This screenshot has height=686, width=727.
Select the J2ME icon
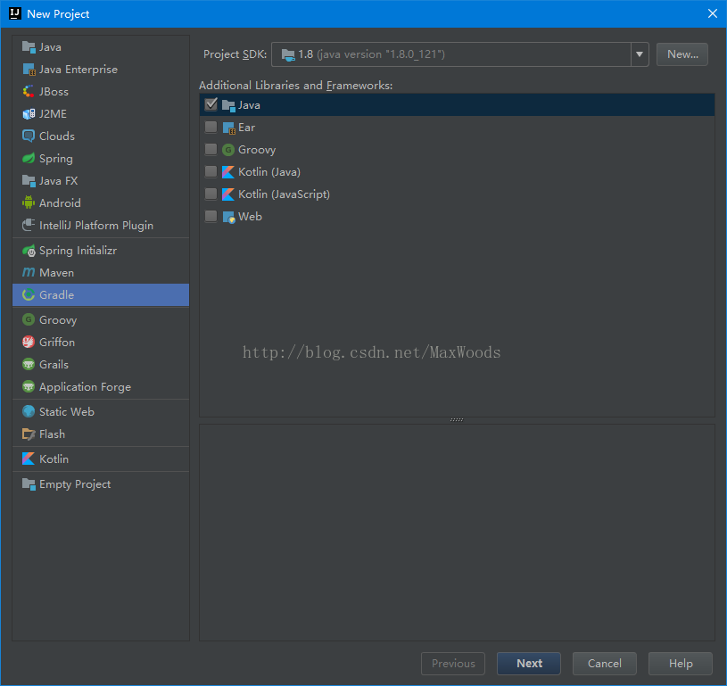pyautogui.click(x=29, y=113)
